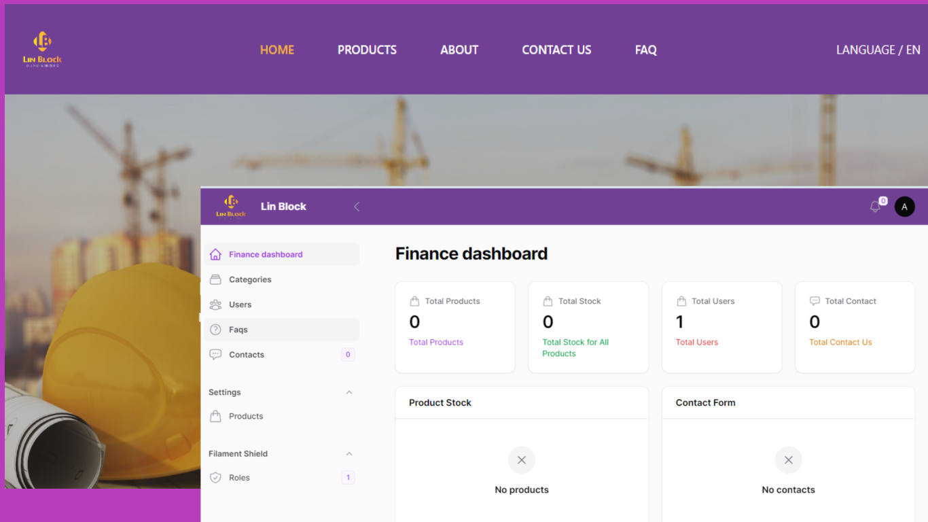The height and width of the screenshot is (522, 928).
Task: Click the Total Stock card bag icon
Action: pyautogui.click(x=548, y=301)
